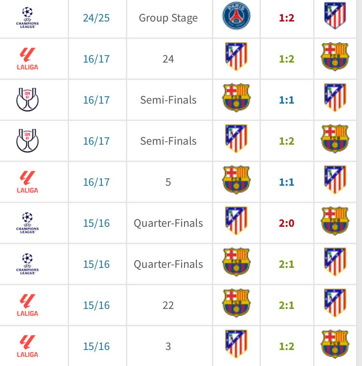Open the 1:1 result of LaLiga matchday 5
Image resolution: width=362 pixels, height=366 pixels.
pos(287,182)
